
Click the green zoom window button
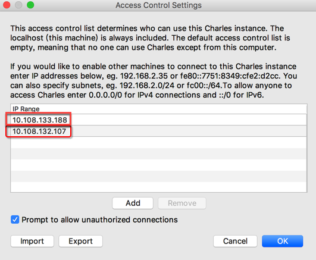tap(30, 5)
